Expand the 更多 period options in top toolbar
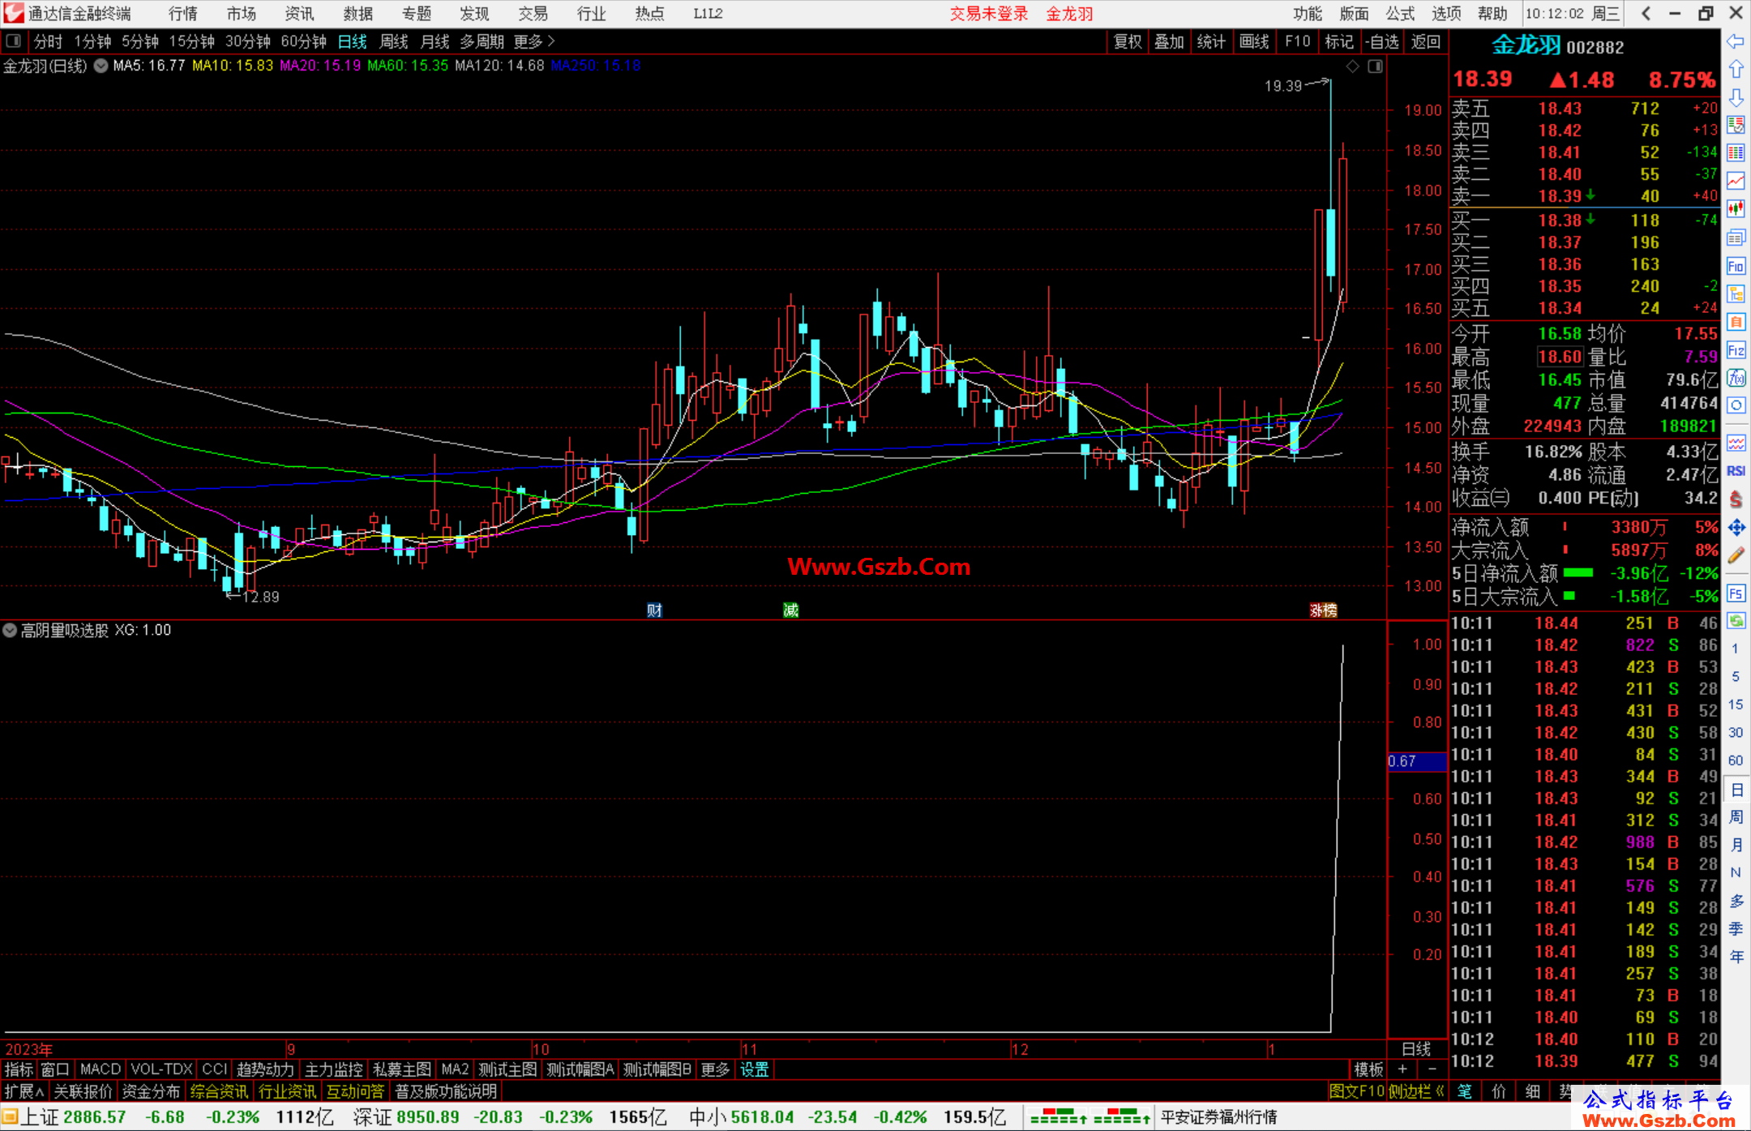This screenshot has width=1751, height=1131. 534,41
